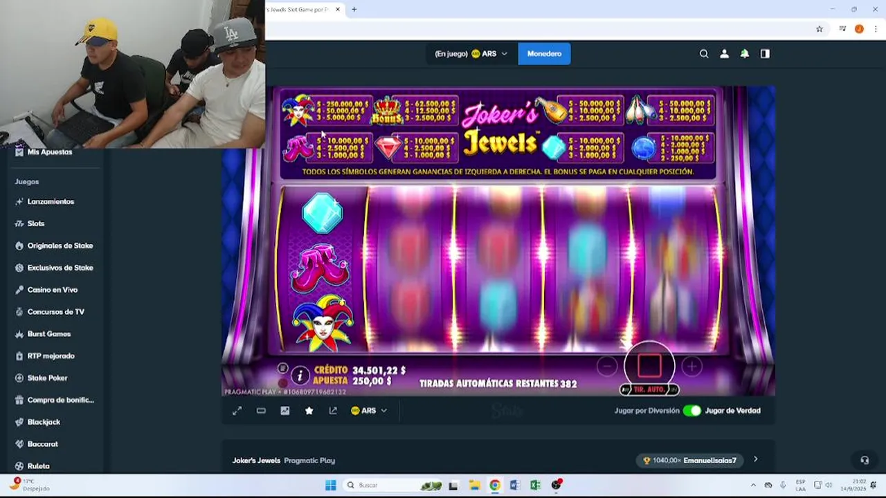Screen dimensions: 886x498
Task: Click the Monedero button
Action: coord(544,54)
